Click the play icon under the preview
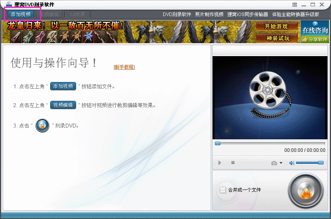This screenshot has height=219, width=331. pyautogui.click(x=220, y=162)
